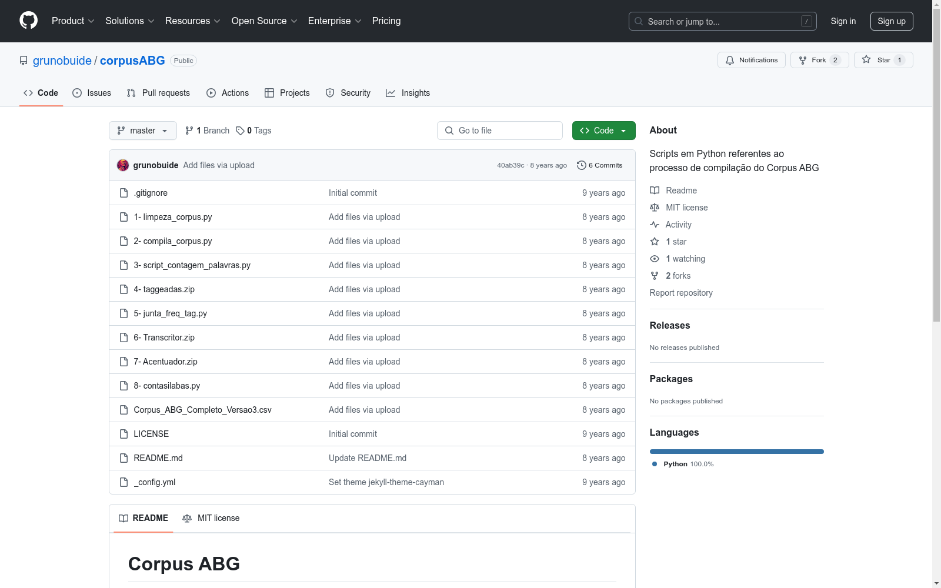Open commit message Set theme jekyll-theme-cayman
The height and width of the screenshot is (588, 941).
point(386,482)
